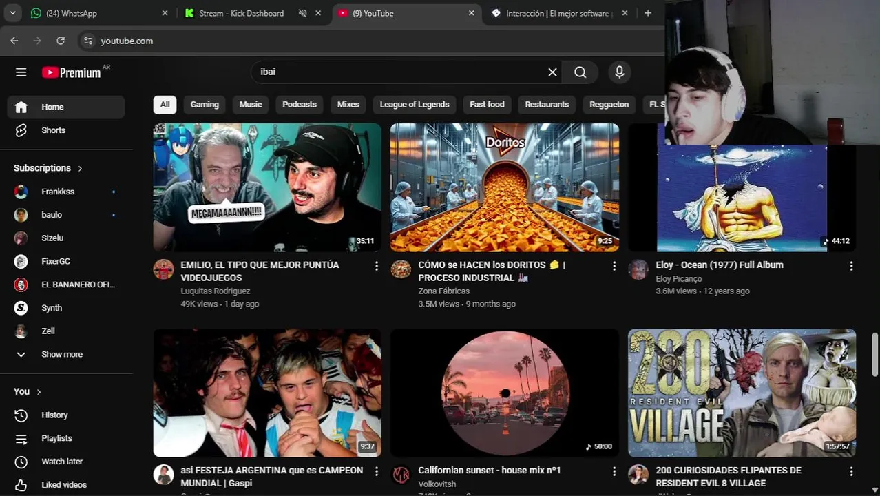
Task: Select the All filter chip
Action: (x=165, y=104)
